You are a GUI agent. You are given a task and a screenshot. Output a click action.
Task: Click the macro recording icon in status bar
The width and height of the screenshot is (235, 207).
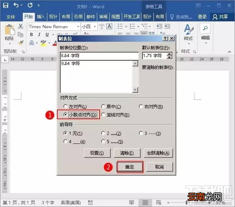click(90, 202)
